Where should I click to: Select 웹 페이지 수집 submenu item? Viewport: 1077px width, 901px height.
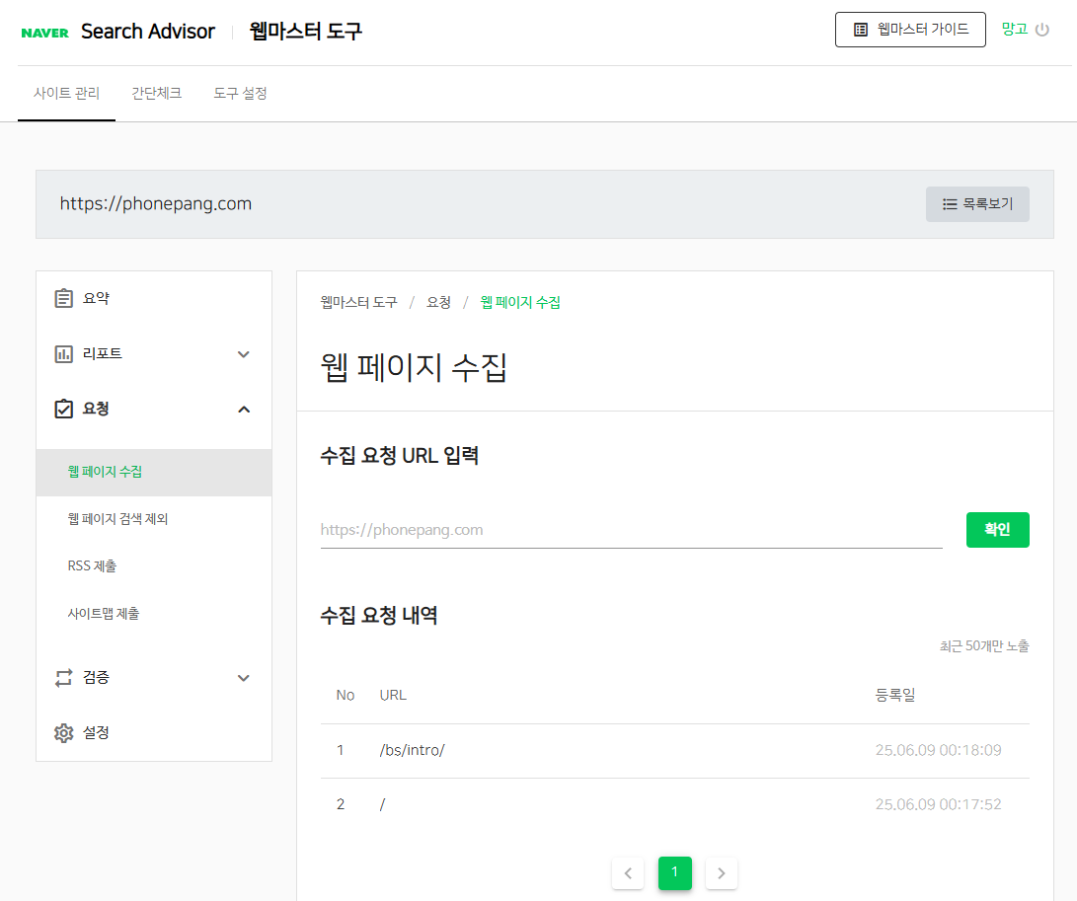click(x=154, y=473)
